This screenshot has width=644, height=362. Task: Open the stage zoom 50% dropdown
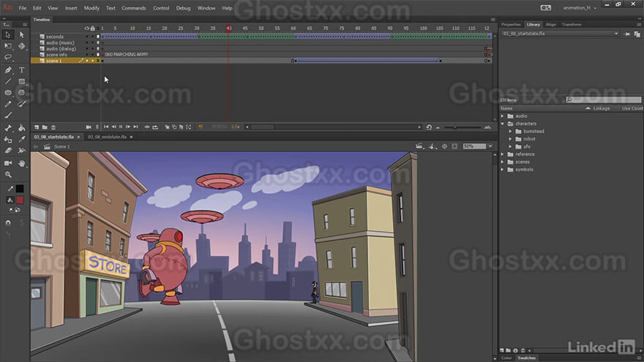(490, 146)
